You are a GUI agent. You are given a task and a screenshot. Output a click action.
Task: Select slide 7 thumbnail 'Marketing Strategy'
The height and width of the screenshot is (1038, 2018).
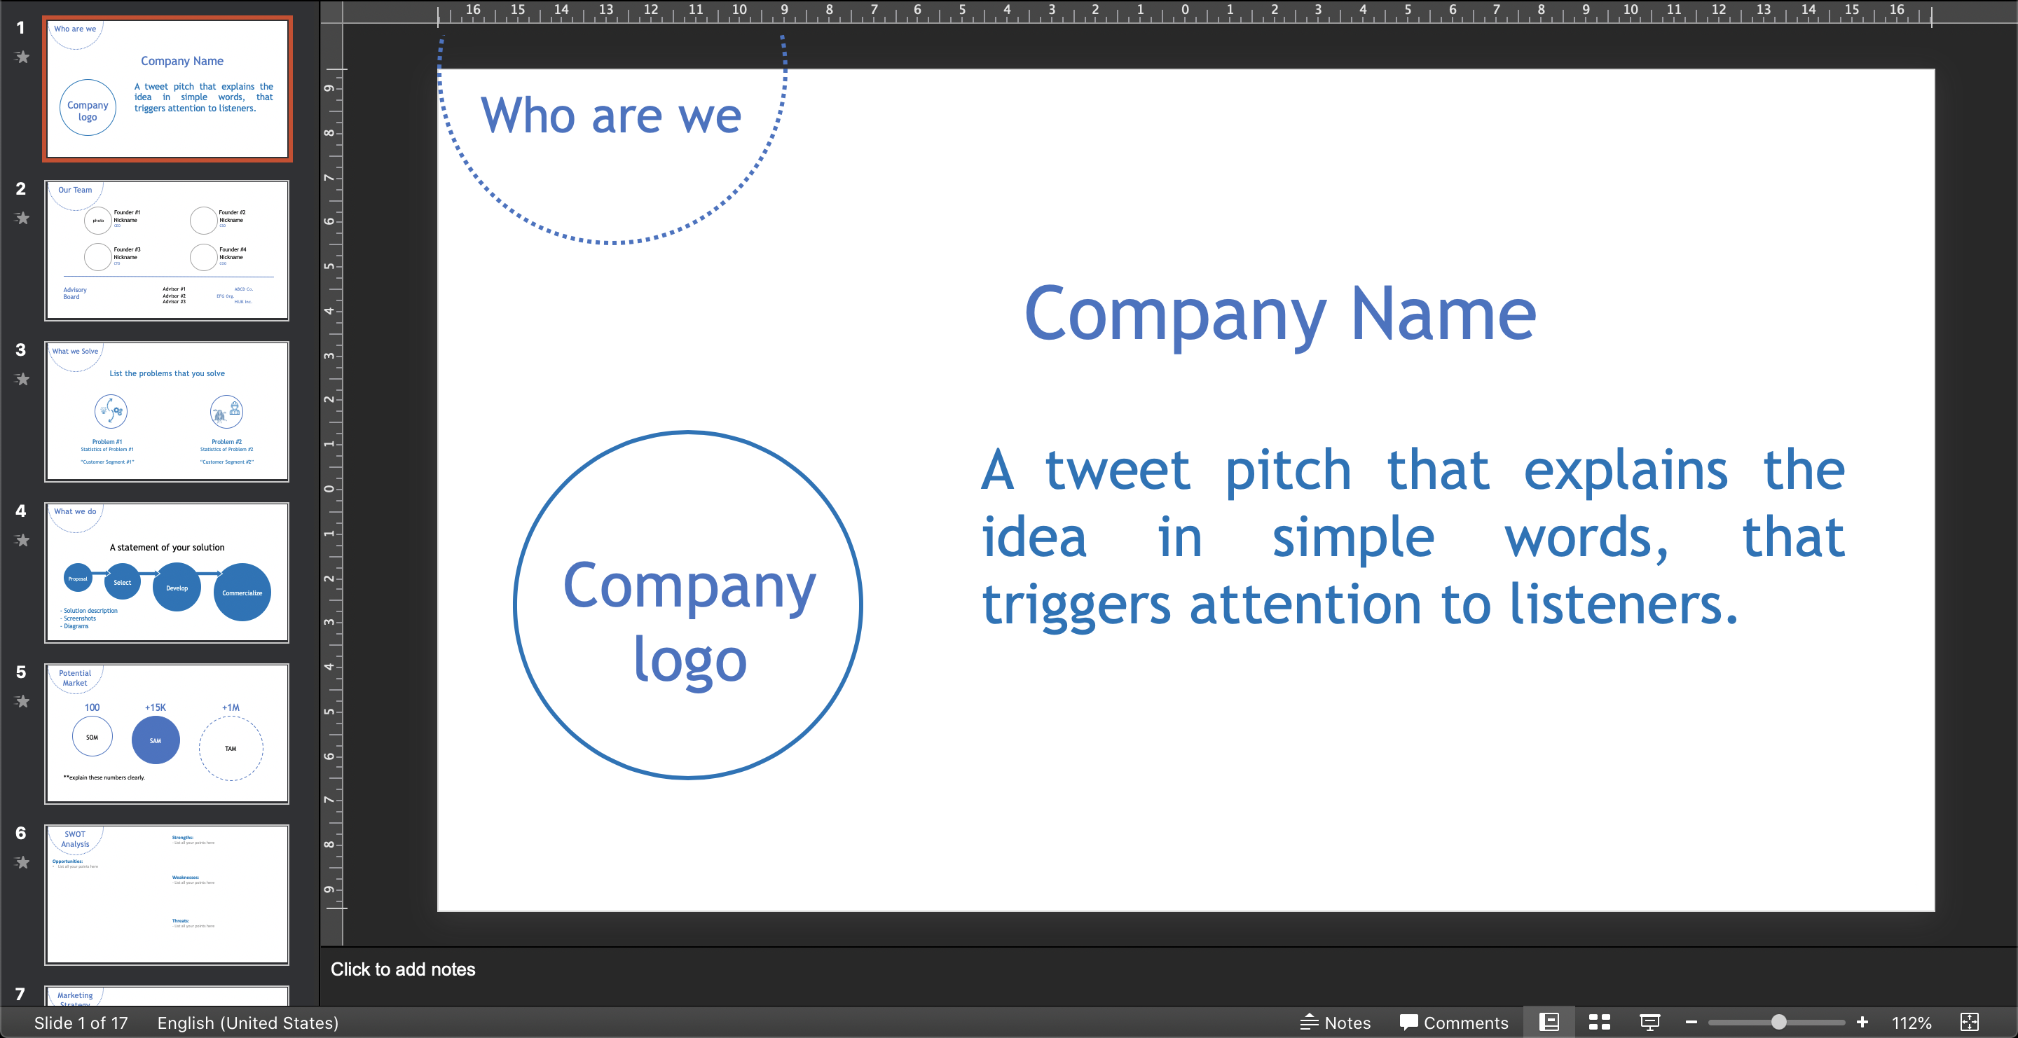[167, 995]
